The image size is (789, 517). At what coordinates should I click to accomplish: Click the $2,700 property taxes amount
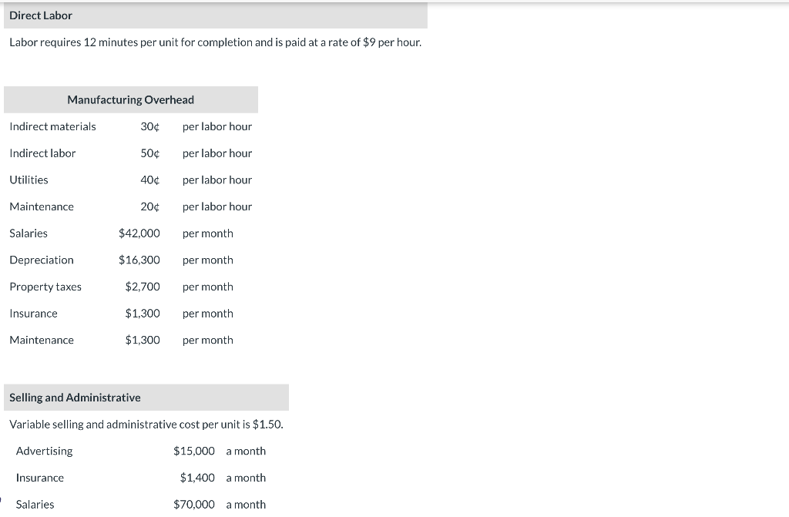[x=143, y=287]
